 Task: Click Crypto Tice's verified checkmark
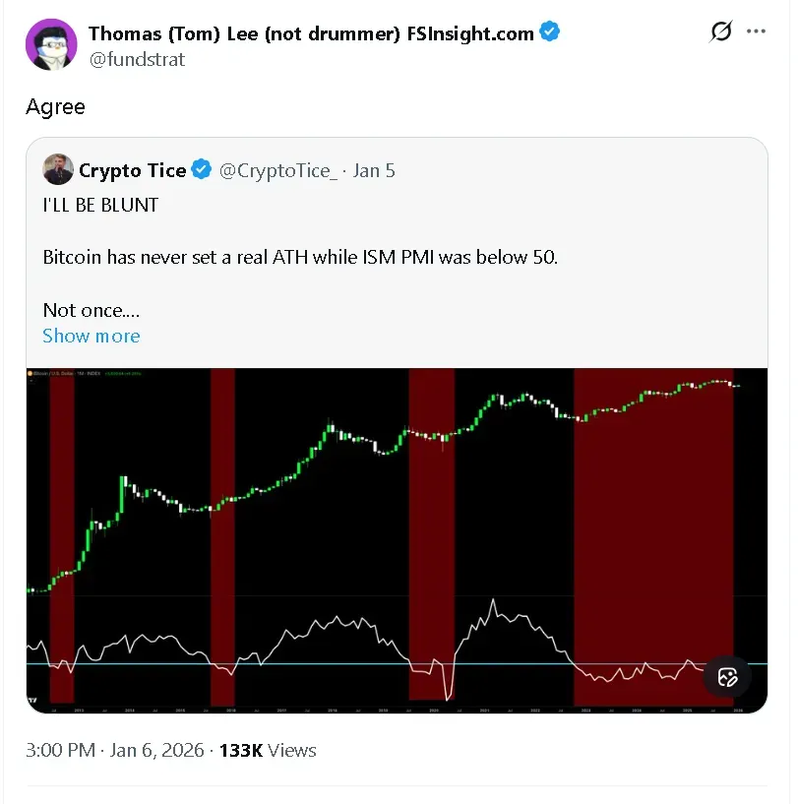(x=201, y=169)
